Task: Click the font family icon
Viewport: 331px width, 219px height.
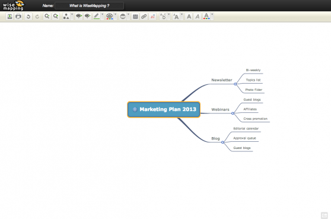Action: click(x=163, y=17)
